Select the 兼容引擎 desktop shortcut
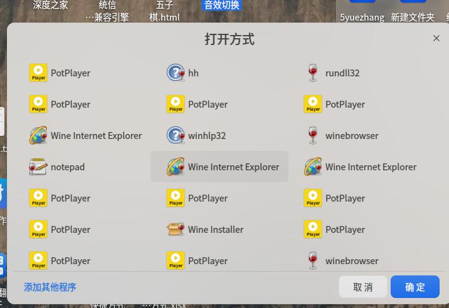 [107, 11]
